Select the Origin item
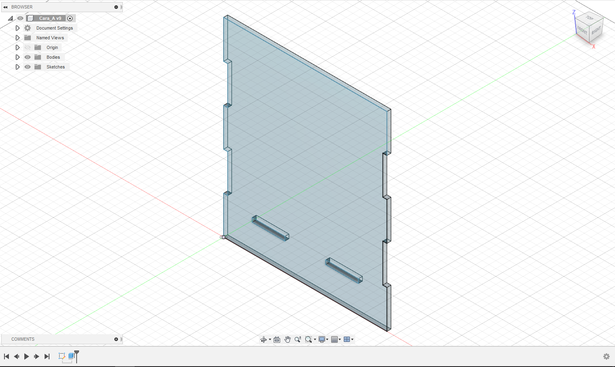615x367 pixels. coord(52,47)
